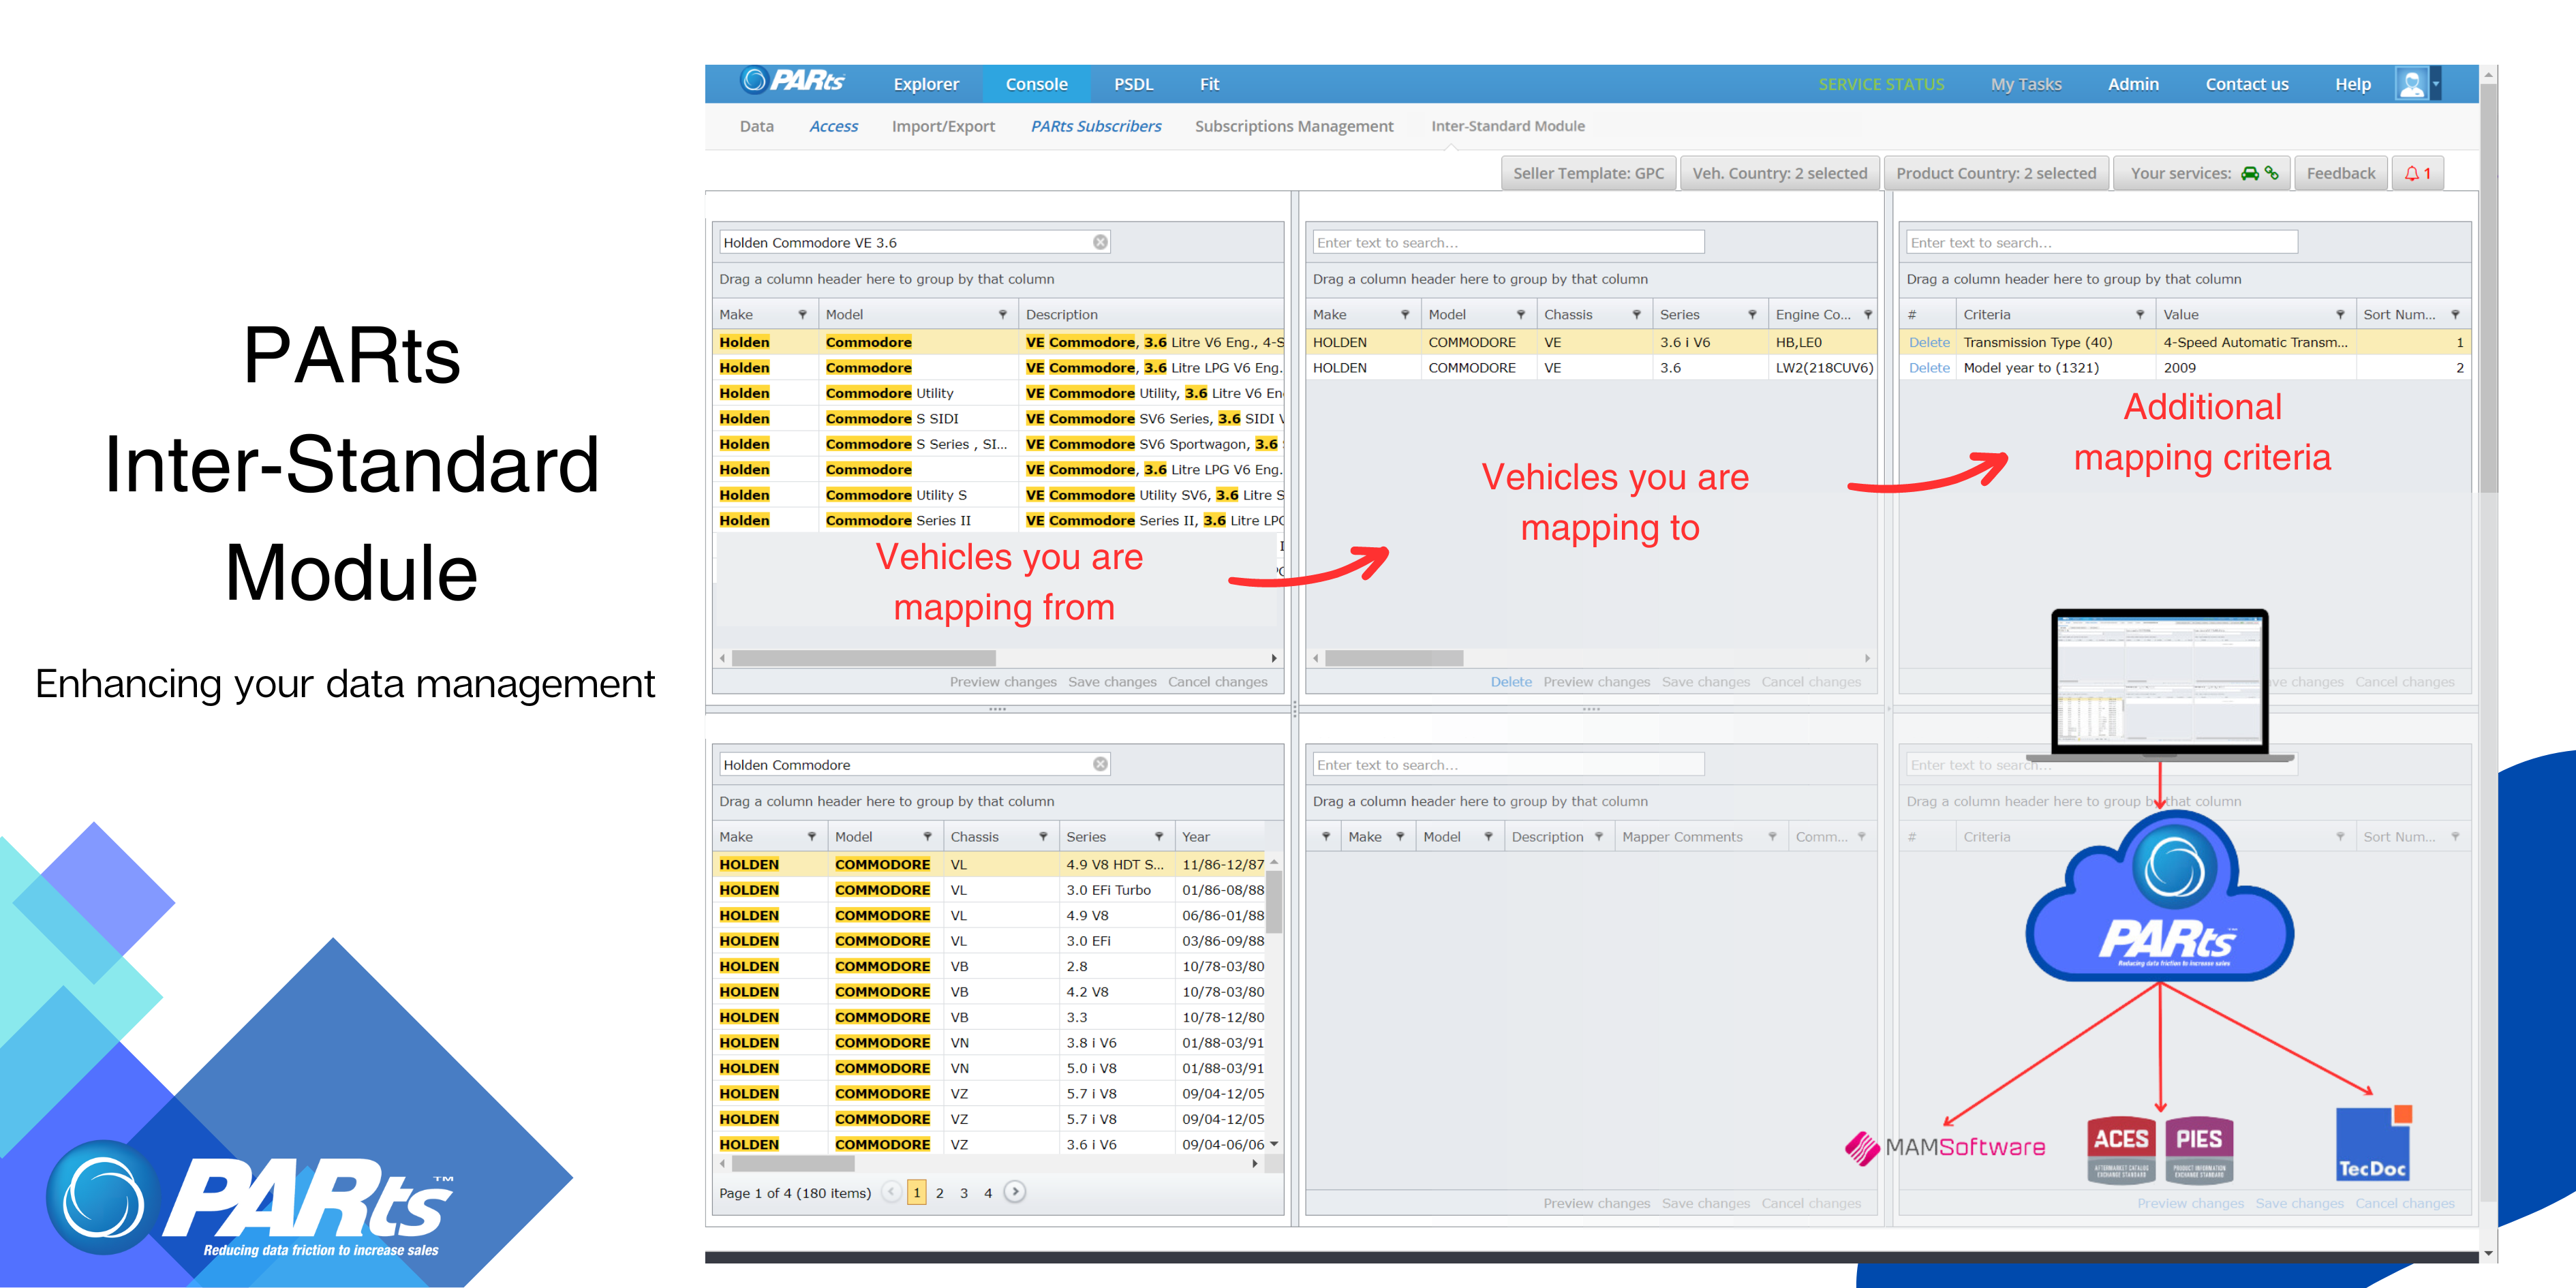
Task: Open the filter icon on the Value column
Action: click(x=2341, y=314)
